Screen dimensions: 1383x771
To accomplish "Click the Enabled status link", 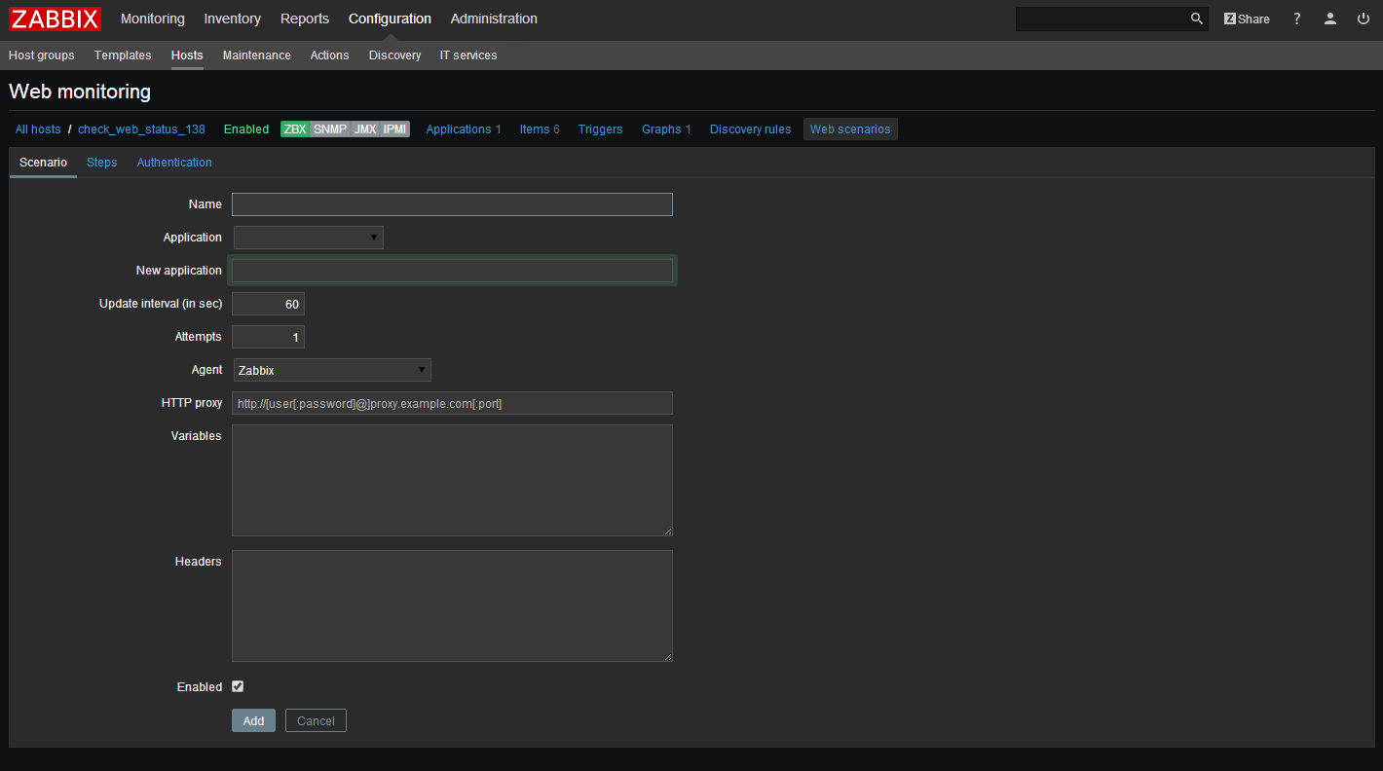I will click(246, 129).
